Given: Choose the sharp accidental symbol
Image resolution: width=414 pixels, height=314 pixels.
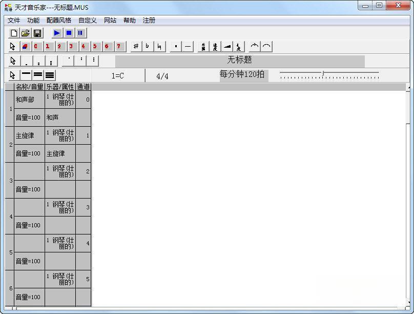Looking at the screenshot, I should pos(136,47).
